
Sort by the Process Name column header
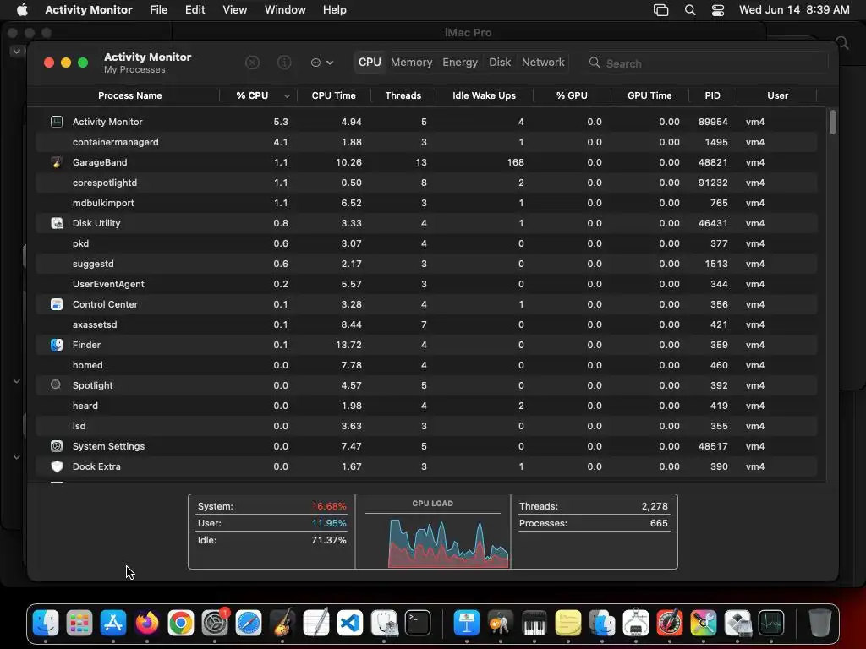tap(129, 95)
